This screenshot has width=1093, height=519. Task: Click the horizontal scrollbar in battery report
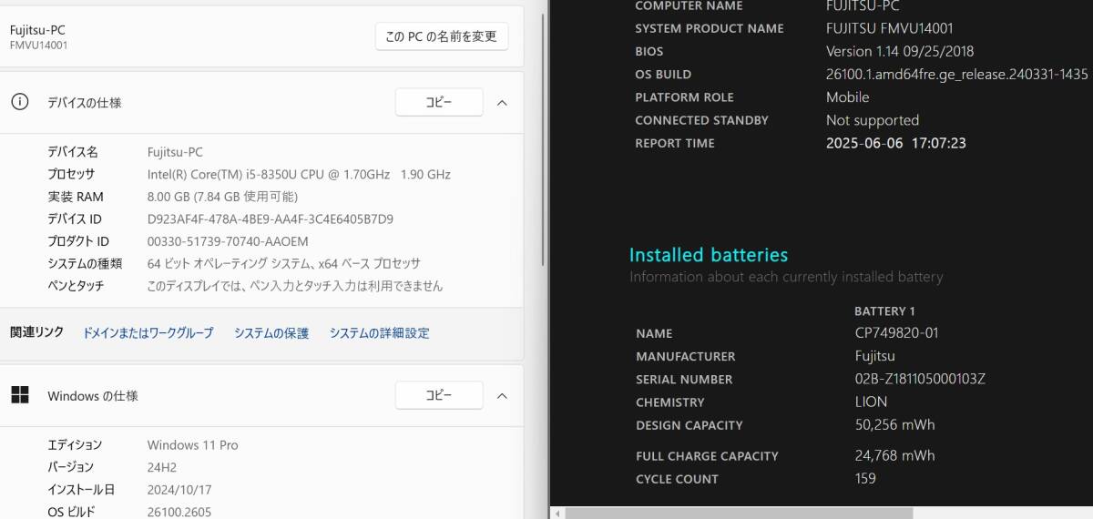(820, 513)
